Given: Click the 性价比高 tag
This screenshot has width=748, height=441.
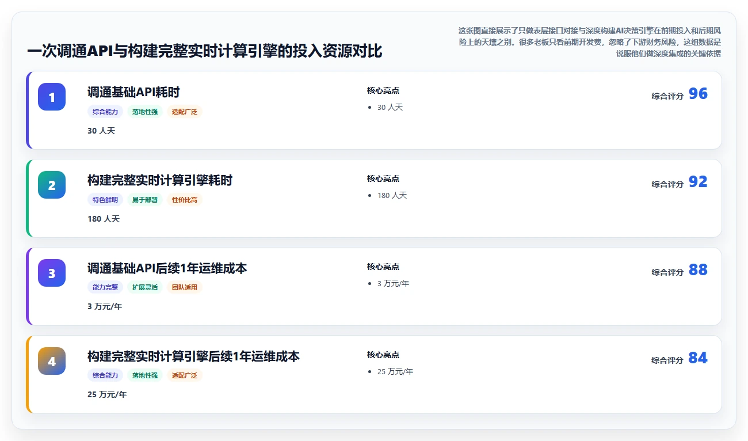Looking at the screenshot, I should tap(185, 200).
